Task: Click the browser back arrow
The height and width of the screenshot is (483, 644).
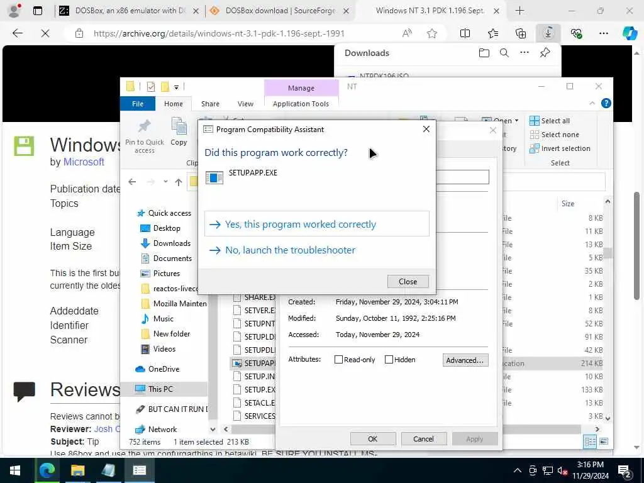Action: (x=17, y=33)
